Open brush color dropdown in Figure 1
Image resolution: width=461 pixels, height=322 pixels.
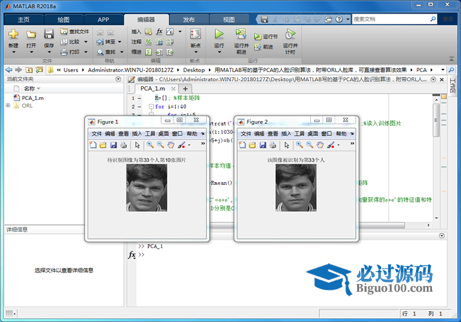189,145
